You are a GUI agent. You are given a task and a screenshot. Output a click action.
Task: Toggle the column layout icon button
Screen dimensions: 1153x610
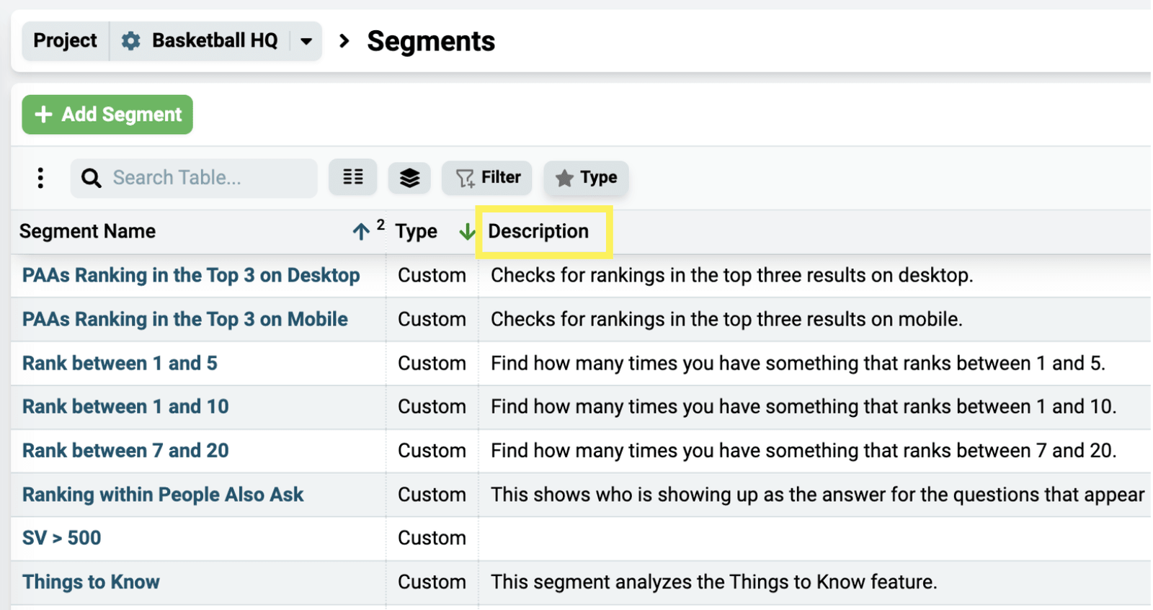point(353,177)
